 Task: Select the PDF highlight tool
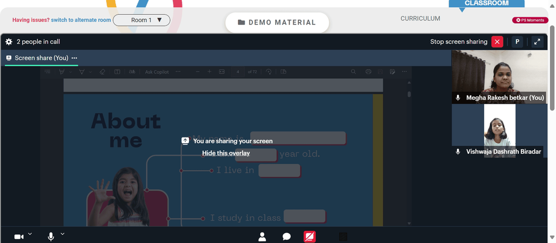coord(62,72)
